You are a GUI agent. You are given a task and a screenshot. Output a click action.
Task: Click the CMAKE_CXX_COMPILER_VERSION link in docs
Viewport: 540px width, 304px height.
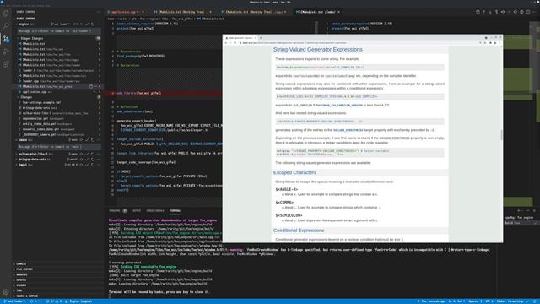point(342,105)
